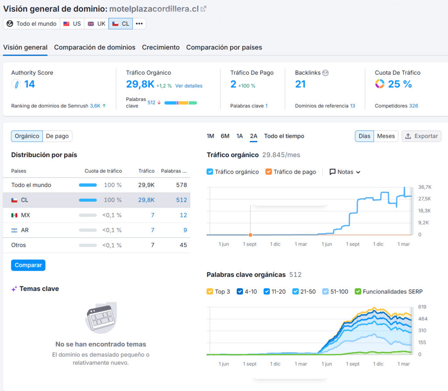Open Comparación de dominios tab
Screen dimensions: 448x391
(x=94, y=47)
